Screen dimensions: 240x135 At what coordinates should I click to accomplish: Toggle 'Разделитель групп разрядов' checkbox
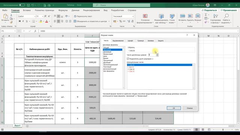128,59
